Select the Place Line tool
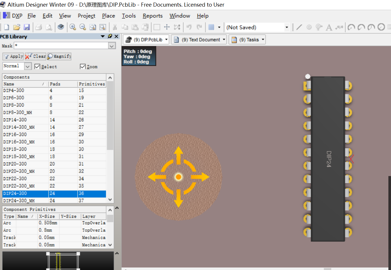Image resolution: width=391 pixels, height=270 pixels. pyautogui.click(x=299, y=27)
